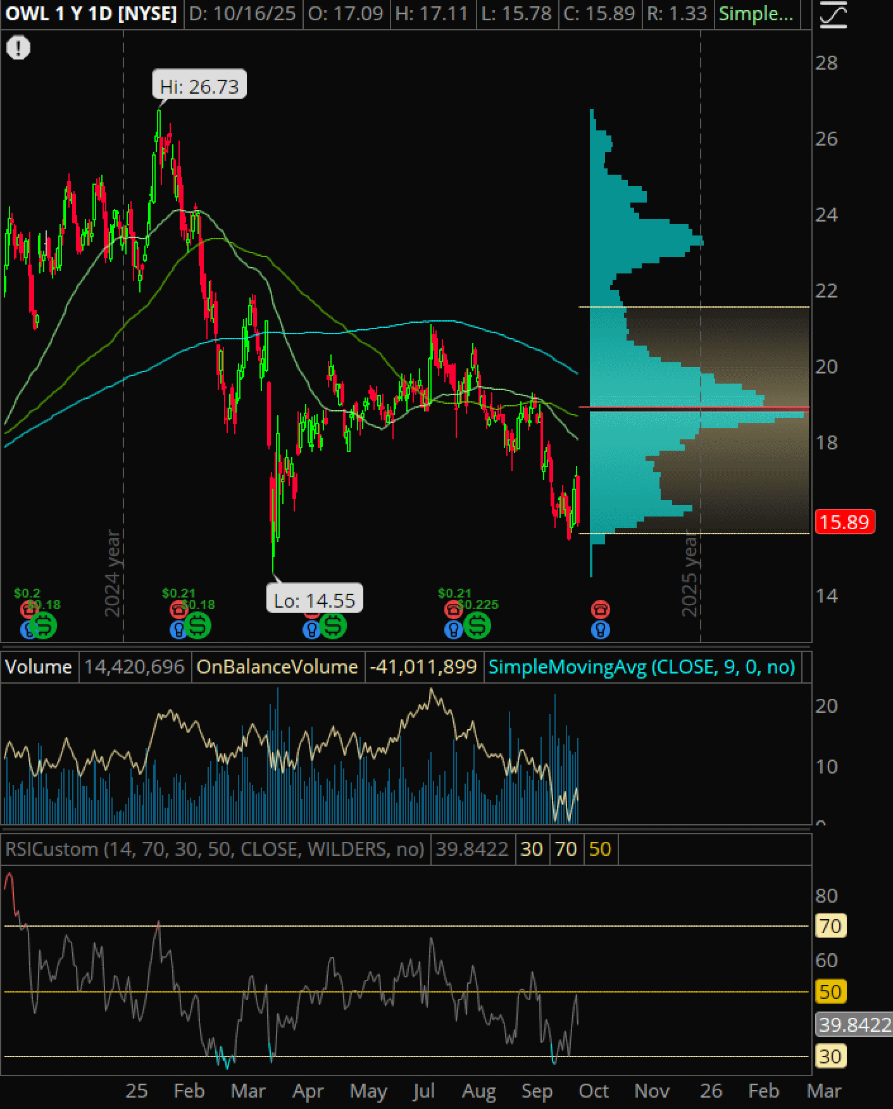Click the gray 39.8422 tag on the RSI axis
This screenshot has height=1109, width=893.
coord(854,1024)
